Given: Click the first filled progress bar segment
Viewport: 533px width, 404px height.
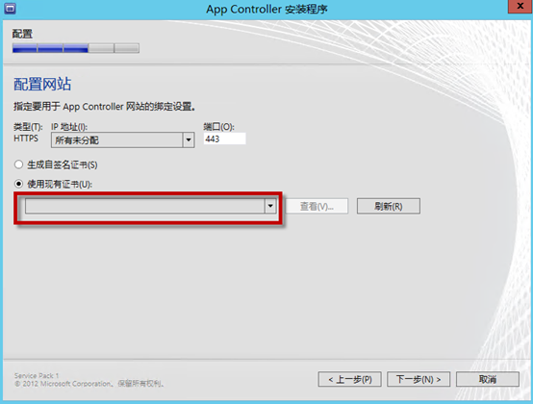Looking at the screenshot, I should [24, 48].
